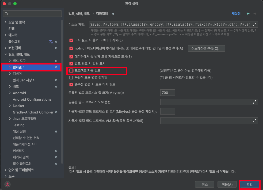
Task: Click the help question mark icon
Action: pyautogui.click(x=7, y=184)
